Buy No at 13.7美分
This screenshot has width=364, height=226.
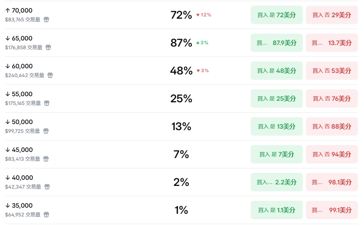[x=331, y=43]
